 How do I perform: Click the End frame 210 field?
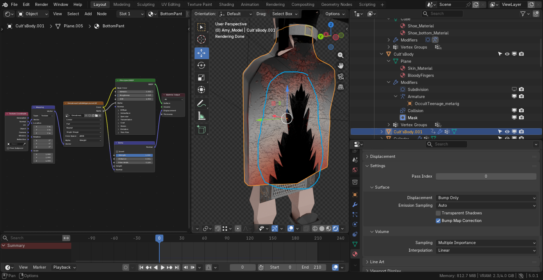[311, 267]
